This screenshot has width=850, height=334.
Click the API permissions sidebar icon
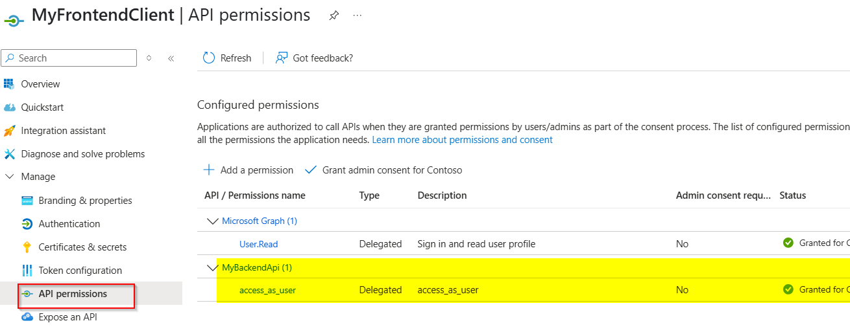point(27,294)
